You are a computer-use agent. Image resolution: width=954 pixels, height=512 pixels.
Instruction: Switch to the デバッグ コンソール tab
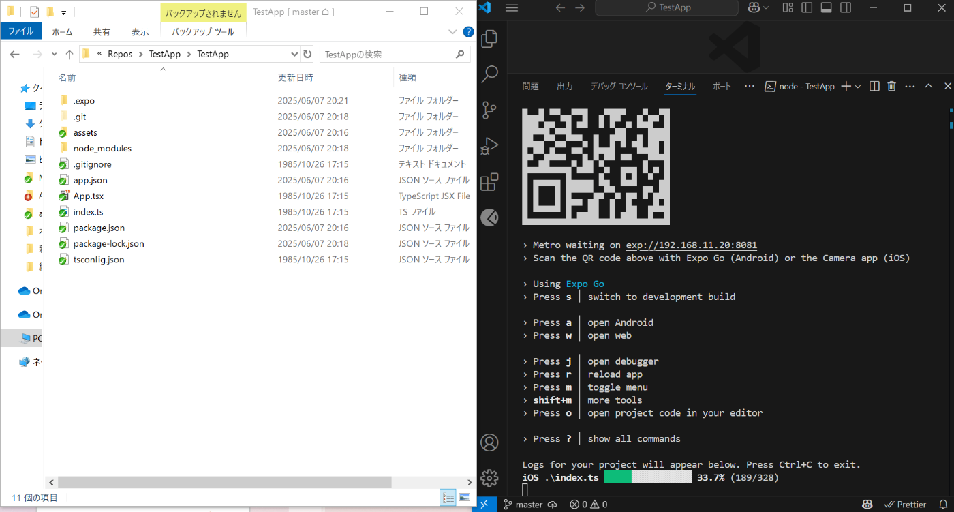(619, 87)
